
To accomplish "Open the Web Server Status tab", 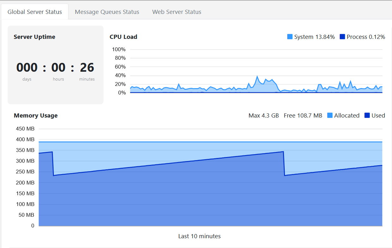I will 177,12.
